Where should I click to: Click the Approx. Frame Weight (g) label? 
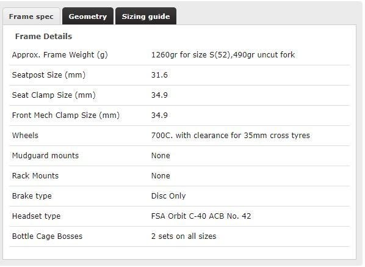click(60, 55)
